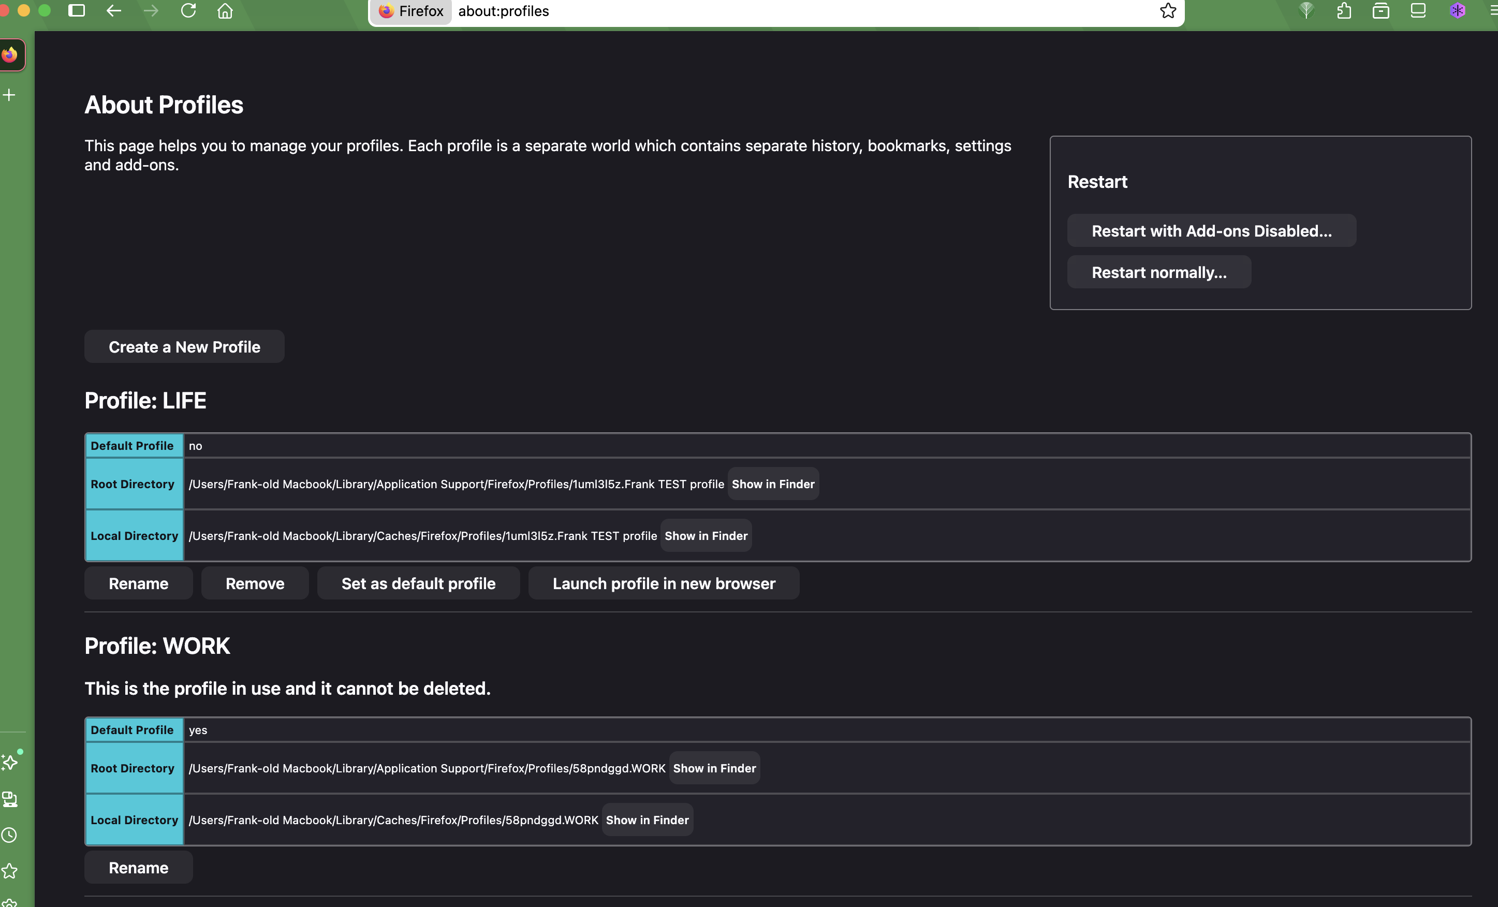Show History clock panel in sidebar
The height and width of the screenshot is (907, 1498).
pyautogui.click(x=10, y=835)
